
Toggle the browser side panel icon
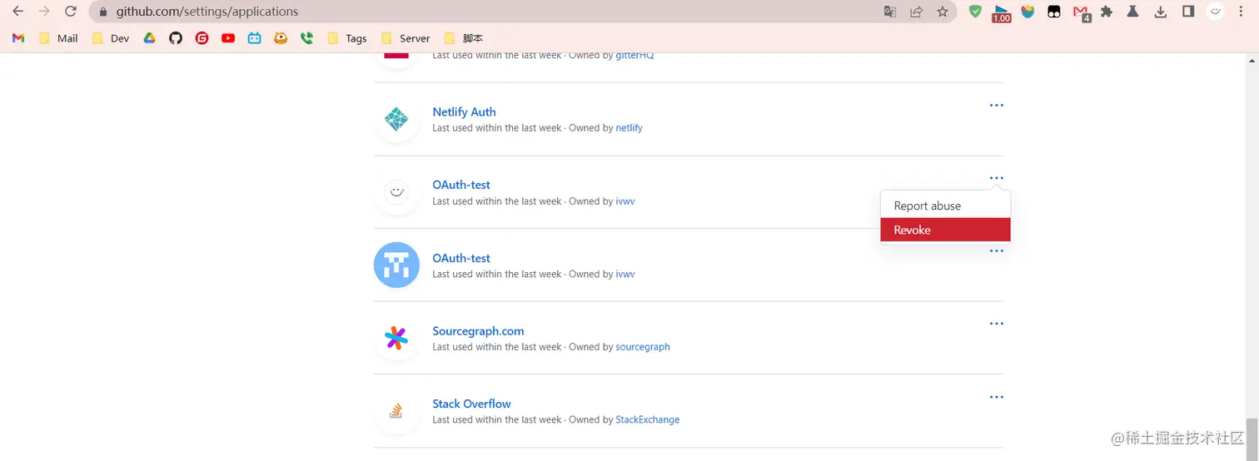tap(1188, 12)
